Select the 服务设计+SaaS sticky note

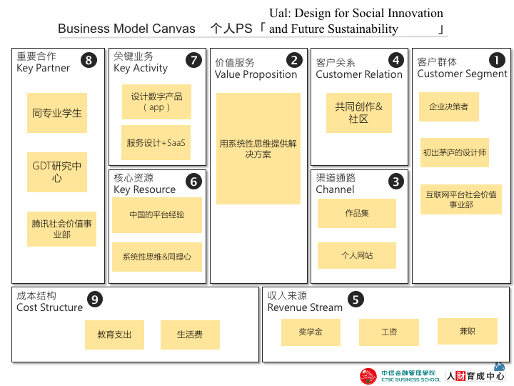point(156,142)
